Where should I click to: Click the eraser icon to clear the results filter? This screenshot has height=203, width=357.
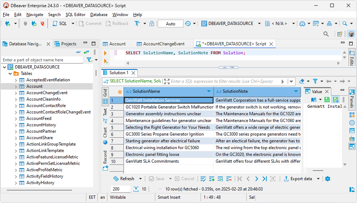tap(302, 81)
